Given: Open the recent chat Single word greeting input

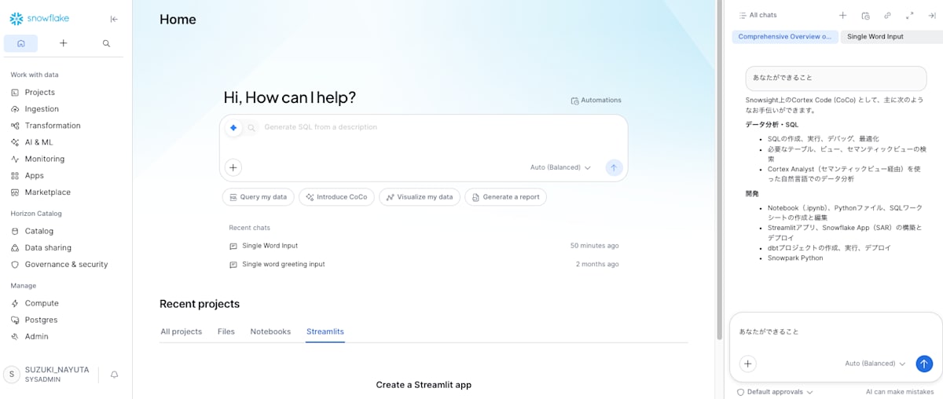Looking at the screenshot, I should [x=283, y=265].
